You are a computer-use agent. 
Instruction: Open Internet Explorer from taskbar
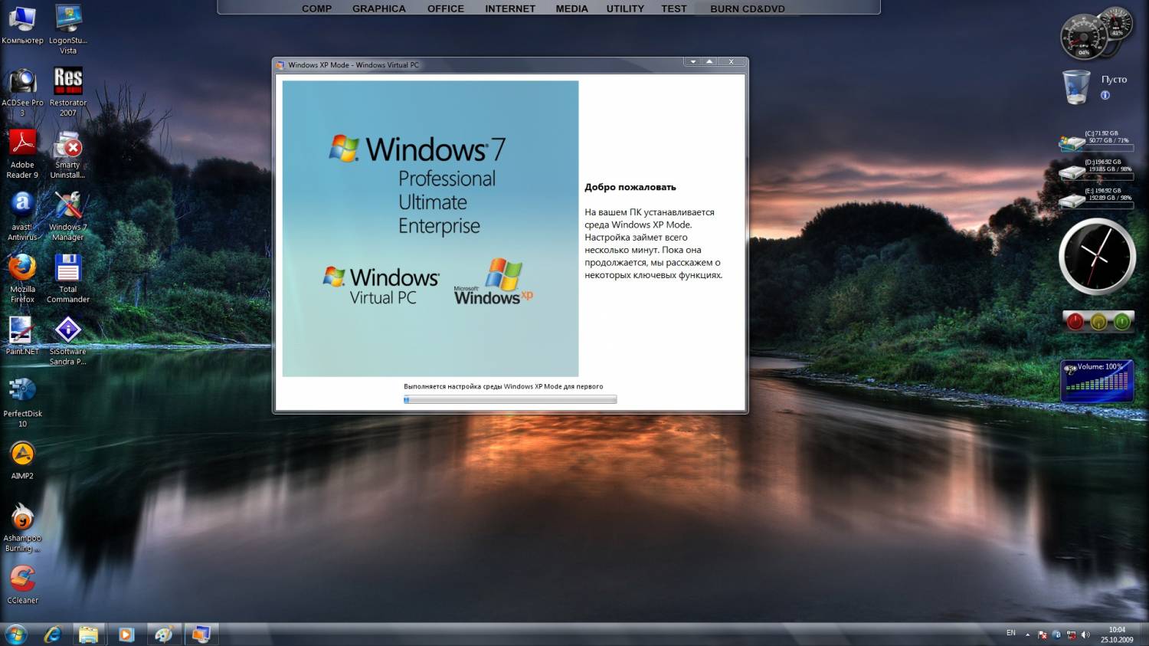(x=53, y=634)
